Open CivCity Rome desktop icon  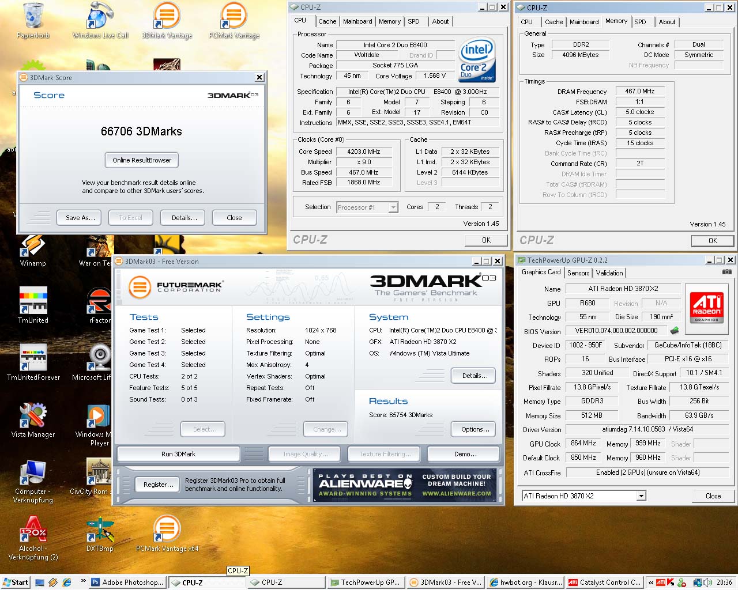[x=99, y=475]
